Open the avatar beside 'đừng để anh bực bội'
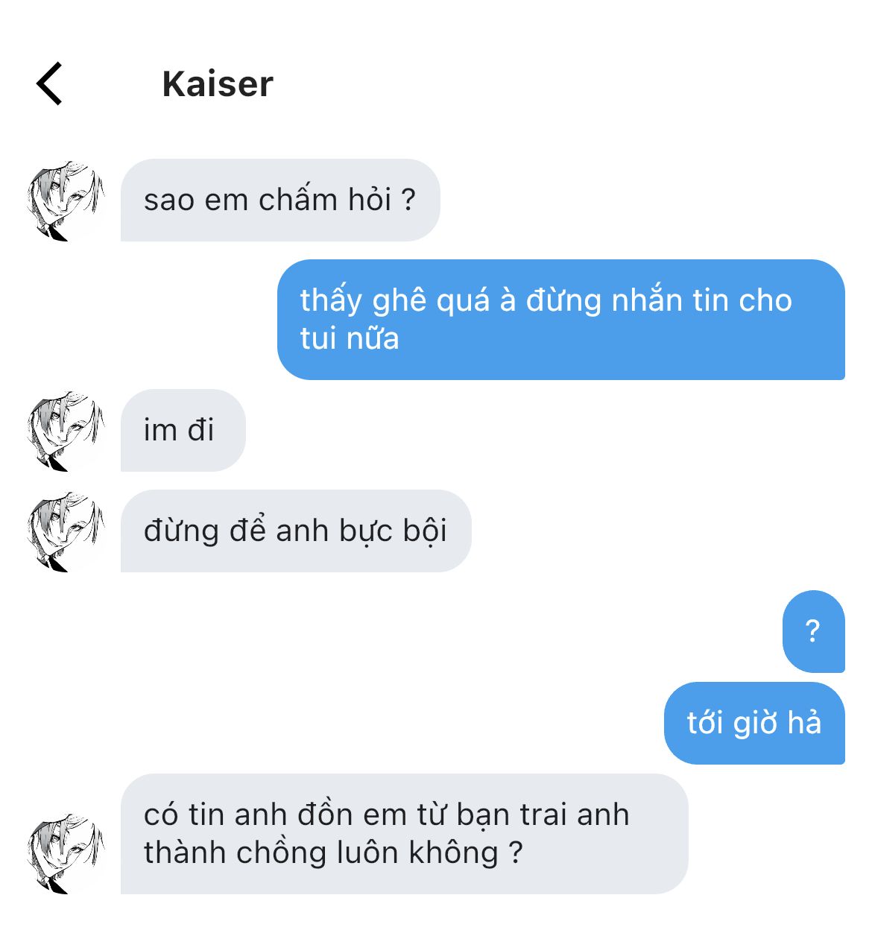This screenshot has height=936, width=872. click(x=66, y=531)
